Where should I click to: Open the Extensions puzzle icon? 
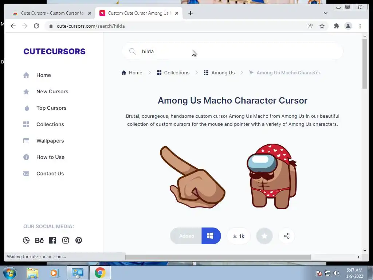pos(336,26)
